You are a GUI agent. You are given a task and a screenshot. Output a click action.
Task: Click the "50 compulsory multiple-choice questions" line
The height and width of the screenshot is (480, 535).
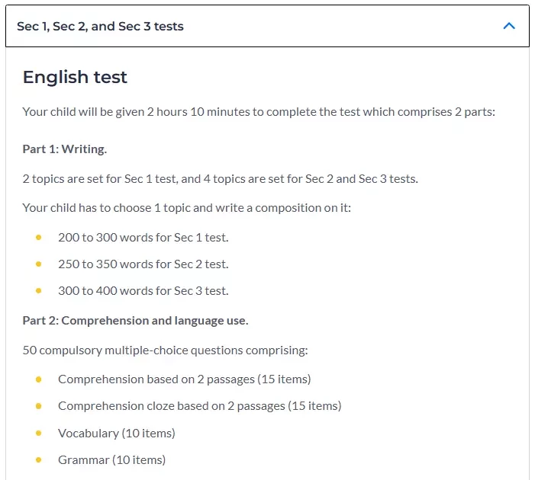[165, 350]
